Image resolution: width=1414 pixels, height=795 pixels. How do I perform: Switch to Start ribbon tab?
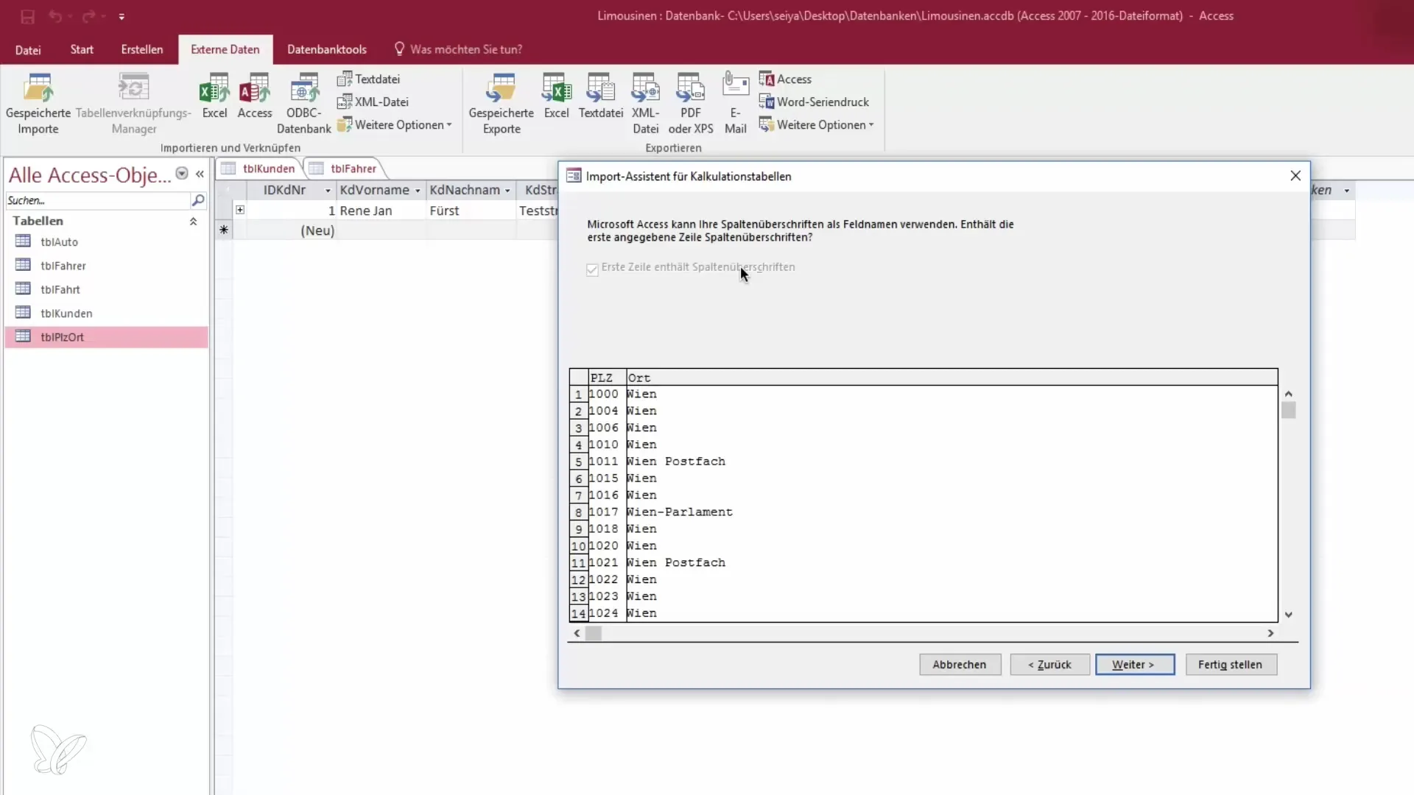pos(82,49)
